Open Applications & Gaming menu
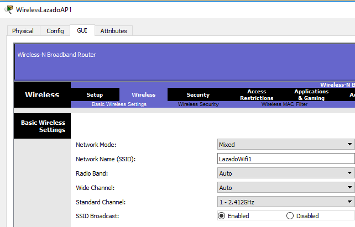 point(311,95)
